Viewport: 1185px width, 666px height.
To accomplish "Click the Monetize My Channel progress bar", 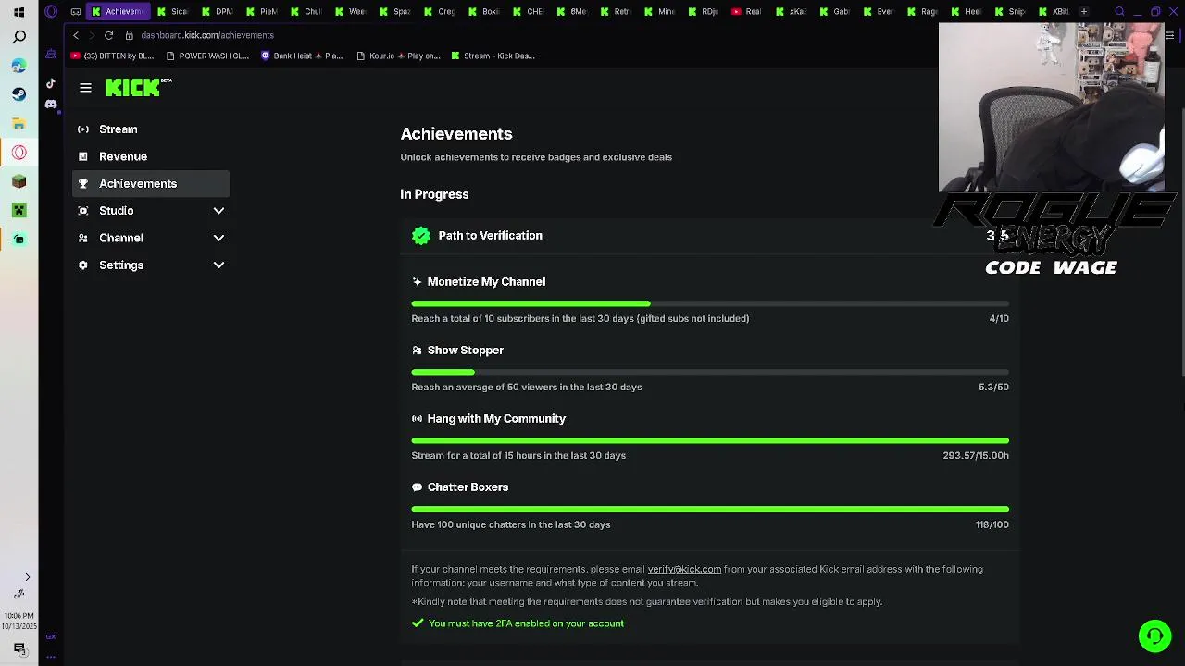I will click(x=709, y=303).
